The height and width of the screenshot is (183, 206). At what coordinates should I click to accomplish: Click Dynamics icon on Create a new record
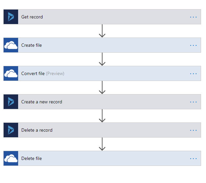pos(11,102)
